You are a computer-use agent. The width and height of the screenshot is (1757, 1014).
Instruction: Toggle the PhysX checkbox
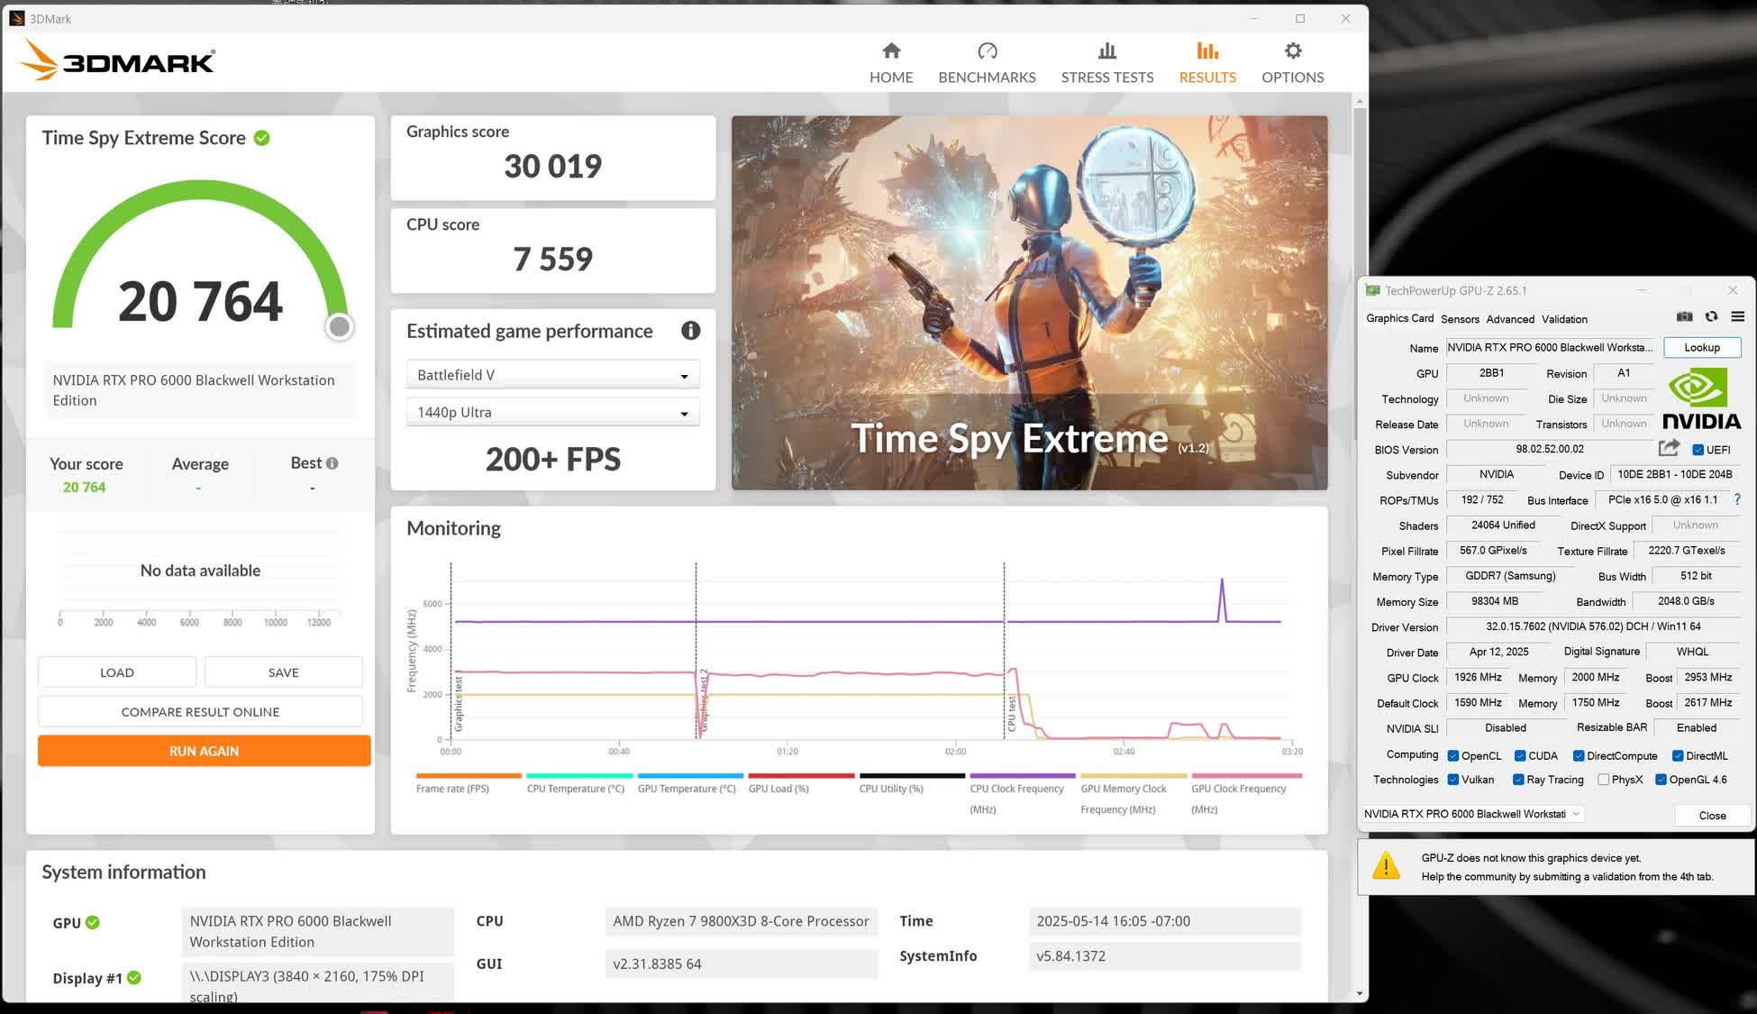(1603, 780)
